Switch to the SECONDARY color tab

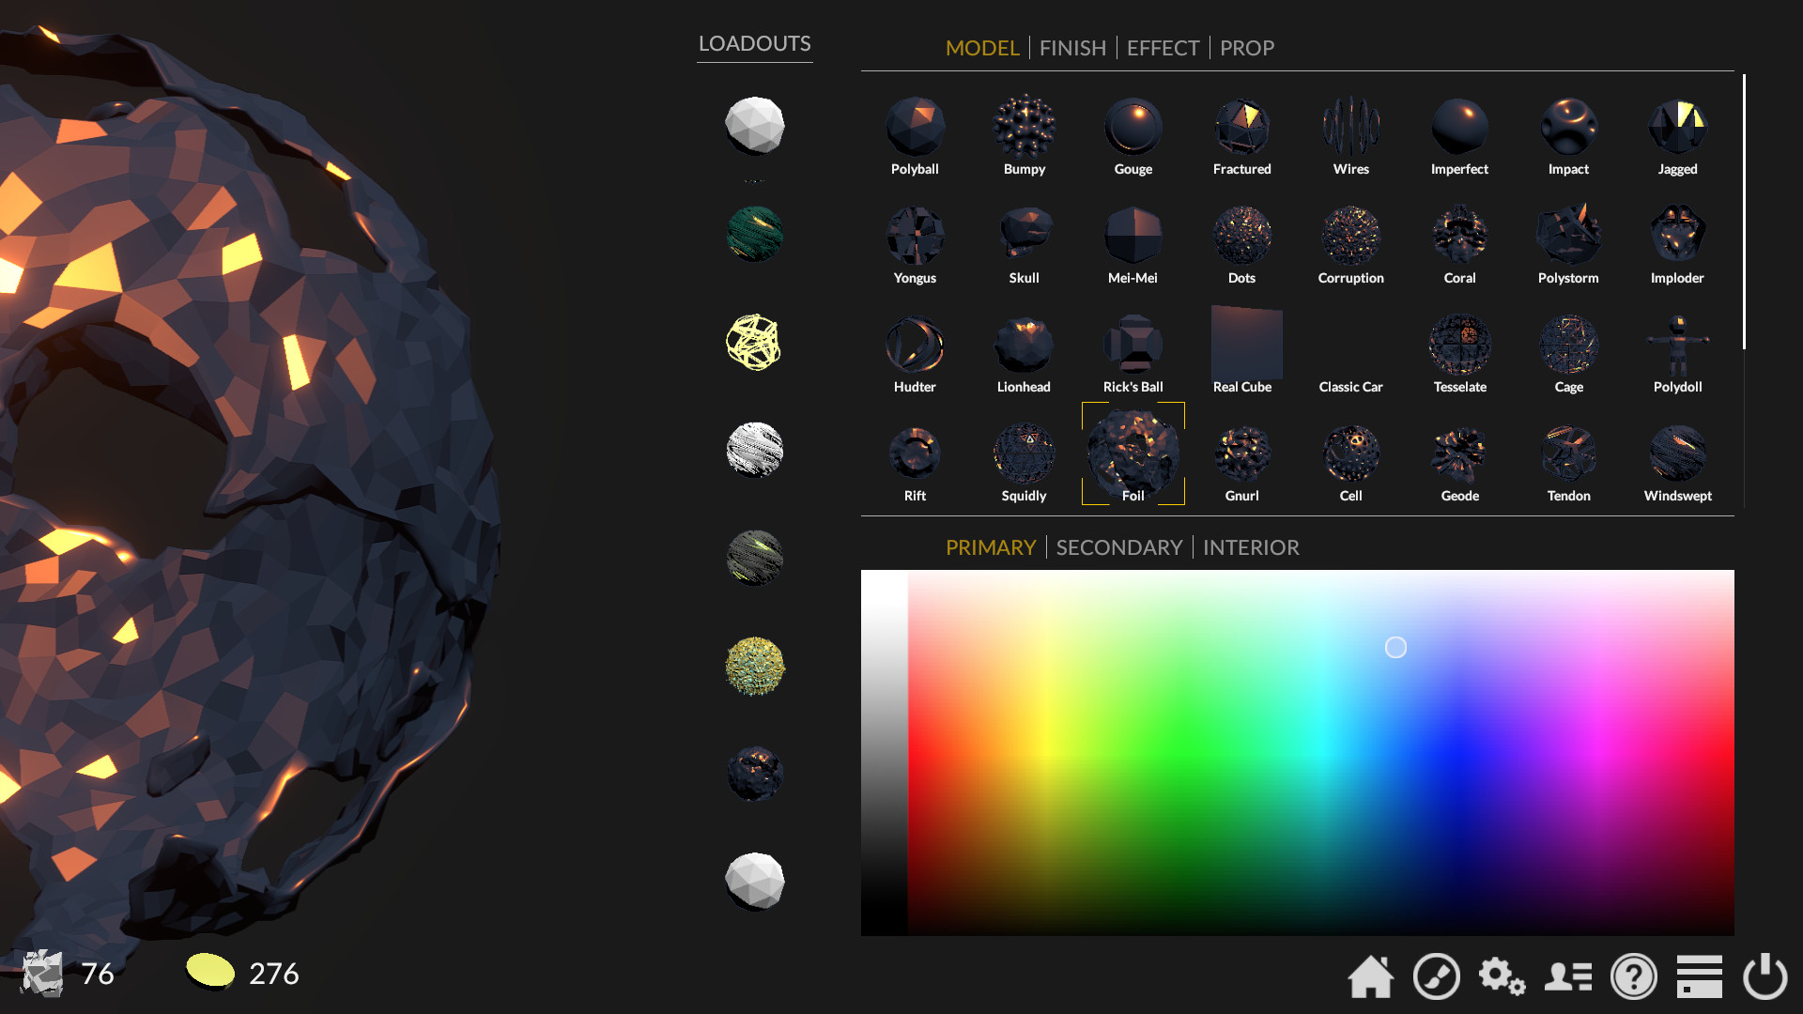(x=1118, y=547)
